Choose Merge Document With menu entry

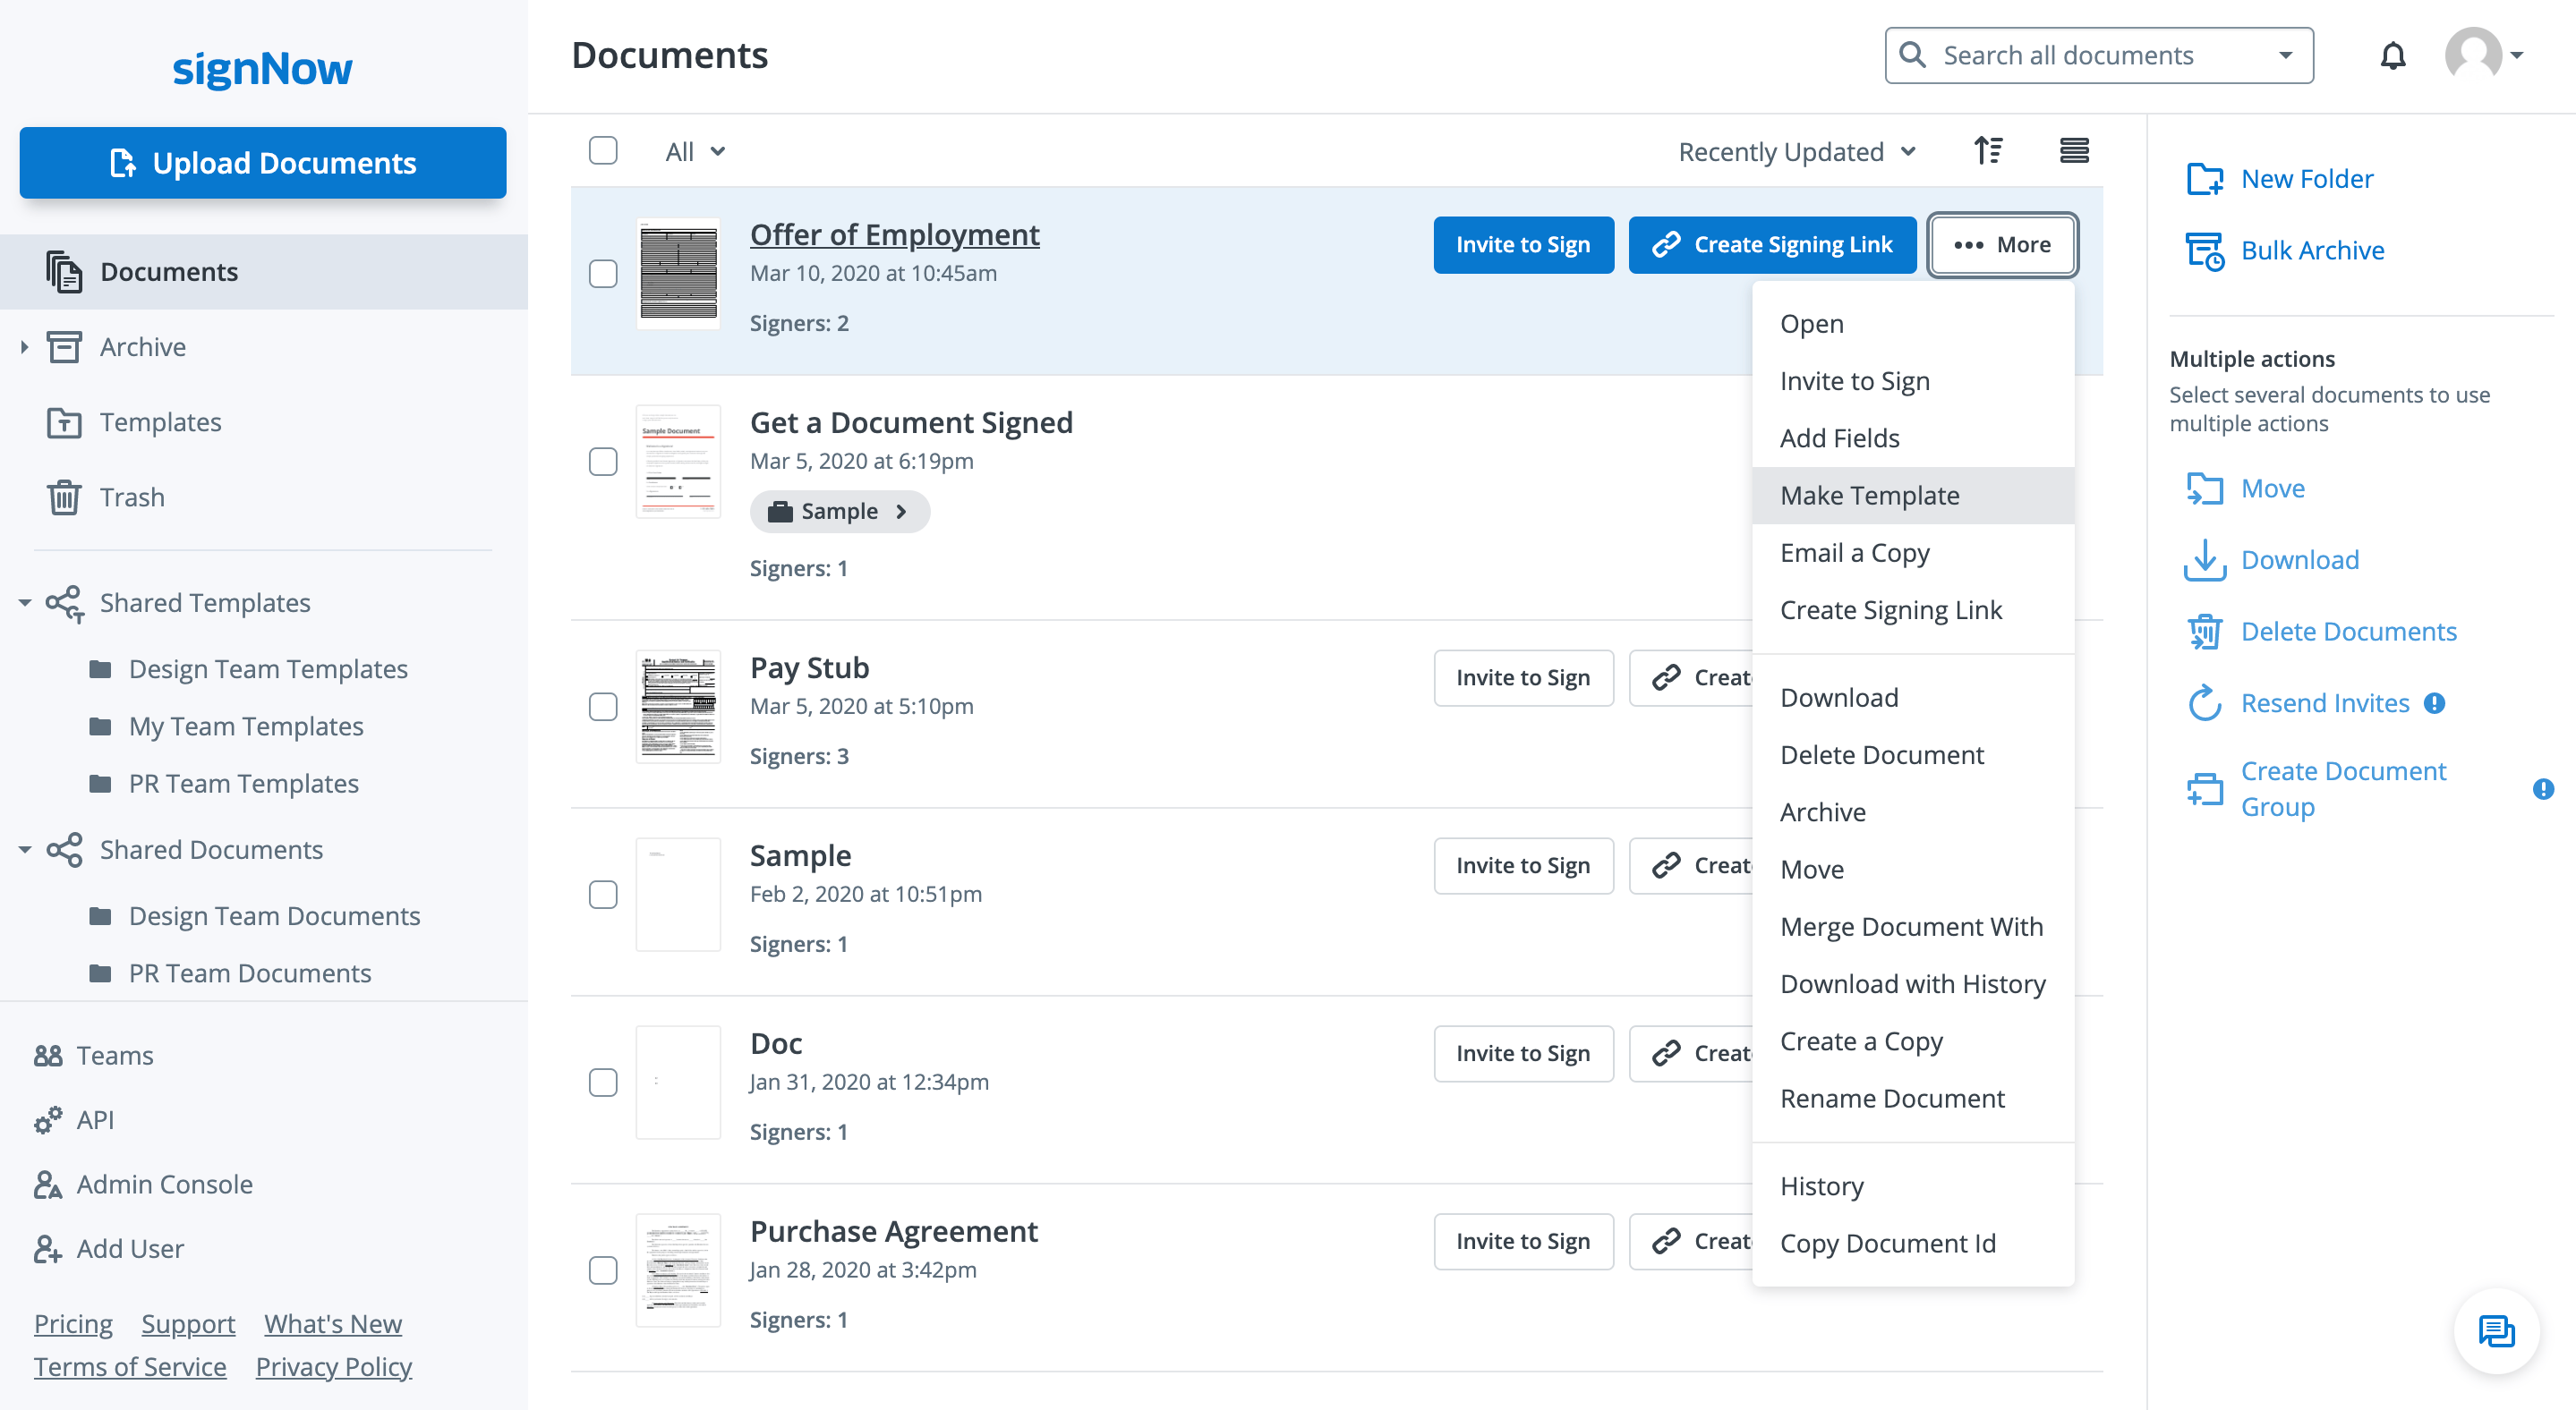point(1911,926)
